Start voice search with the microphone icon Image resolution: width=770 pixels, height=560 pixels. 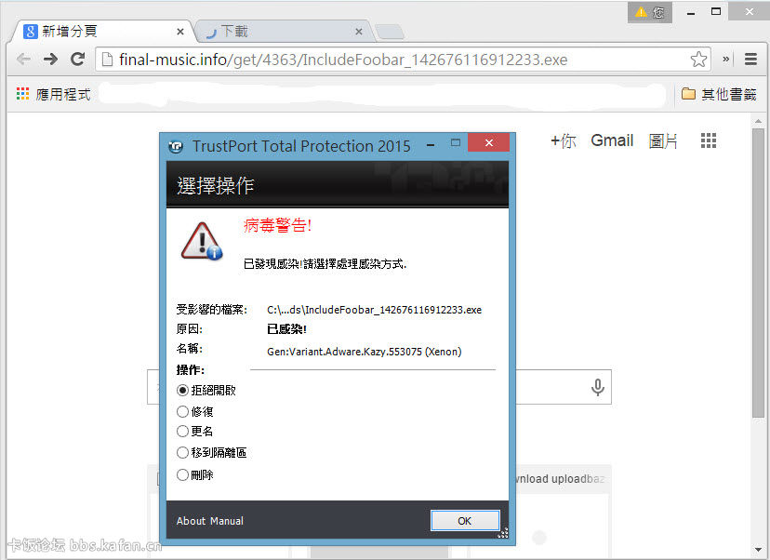598,387
